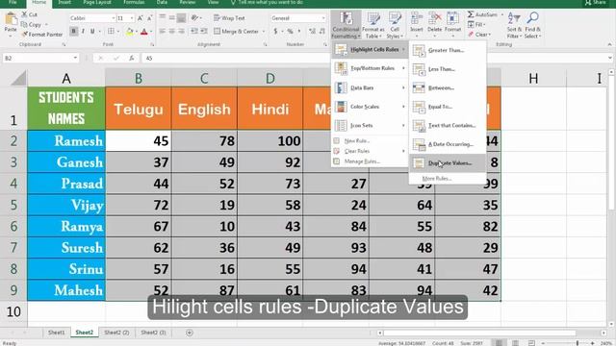Image resolution: width=616 pixels, height=346 pixels.
Task: Click Merge & Center
Action: pos(236,31)
